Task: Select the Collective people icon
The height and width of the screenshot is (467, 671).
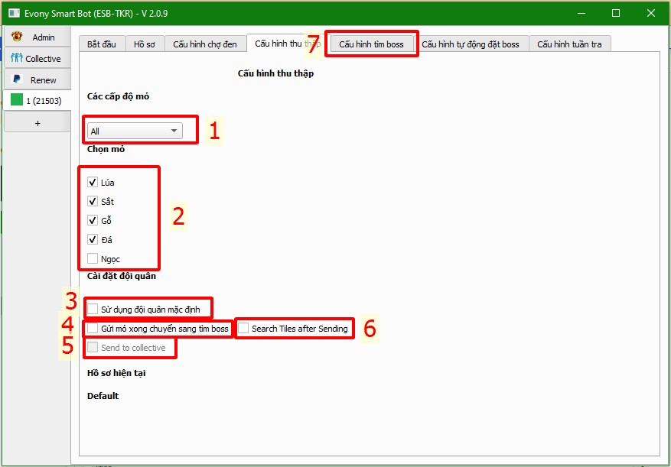Action: [x=17, y=59]
